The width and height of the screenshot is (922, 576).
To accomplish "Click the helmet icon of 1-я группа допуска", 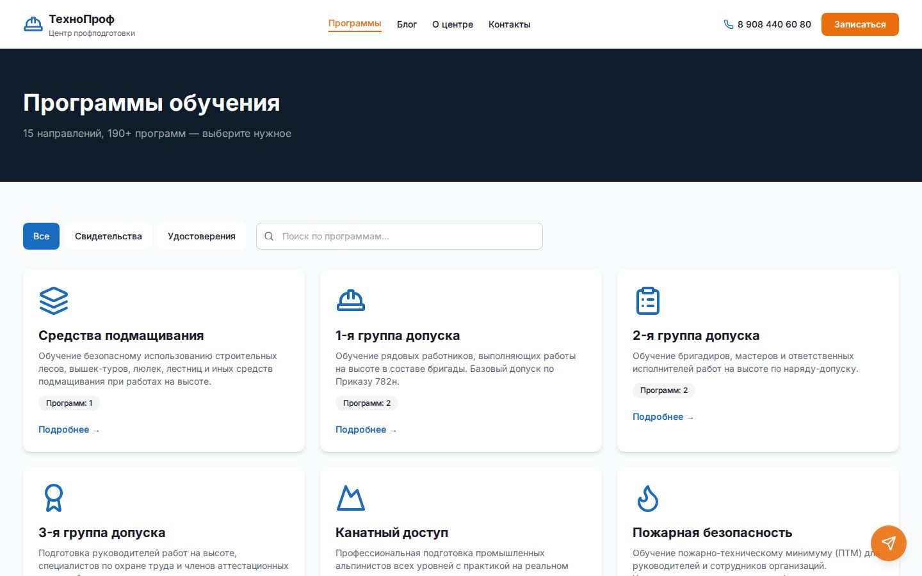I will (x=351, y=301).
